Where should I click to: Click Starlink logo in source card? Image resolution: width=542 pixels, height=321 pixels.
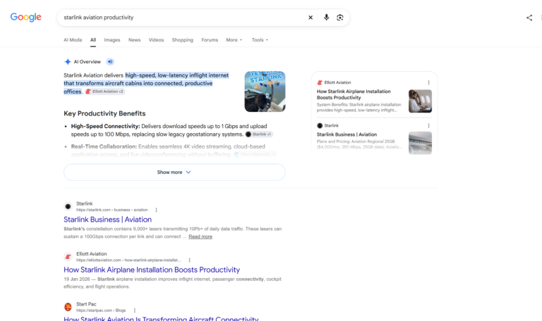pyautogui.click(x=320, y=125)
